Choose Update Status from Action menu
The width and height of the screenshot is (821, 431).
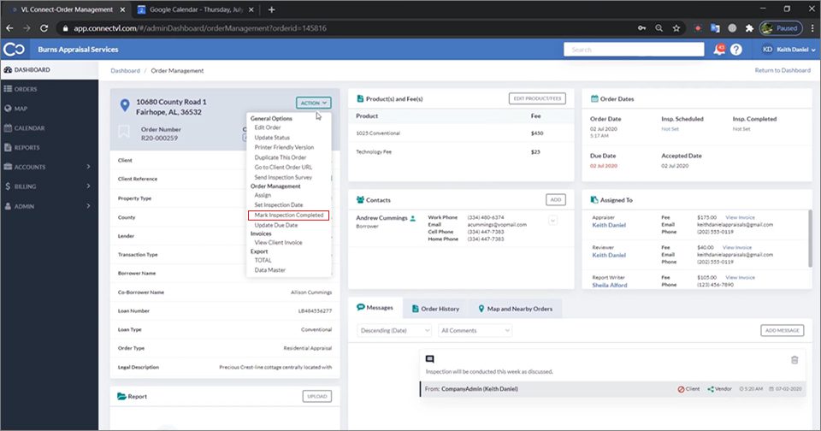click(x=272, y=137)
